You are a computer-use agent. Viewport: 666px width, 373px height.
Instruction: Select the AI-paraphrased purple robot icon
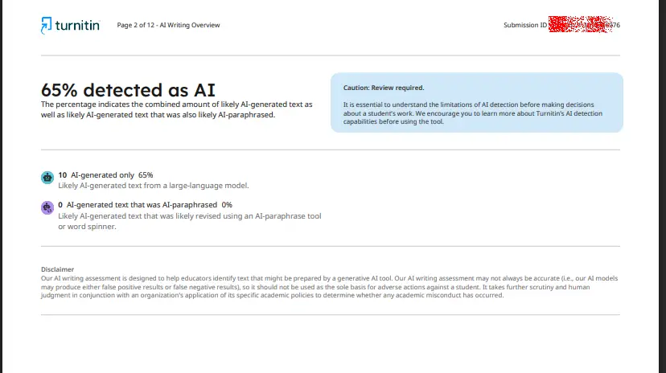pos(47,207)
